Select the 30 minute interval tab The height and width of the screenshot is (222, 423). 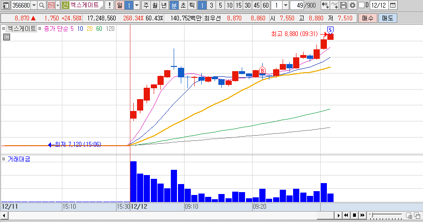(247, 5)
